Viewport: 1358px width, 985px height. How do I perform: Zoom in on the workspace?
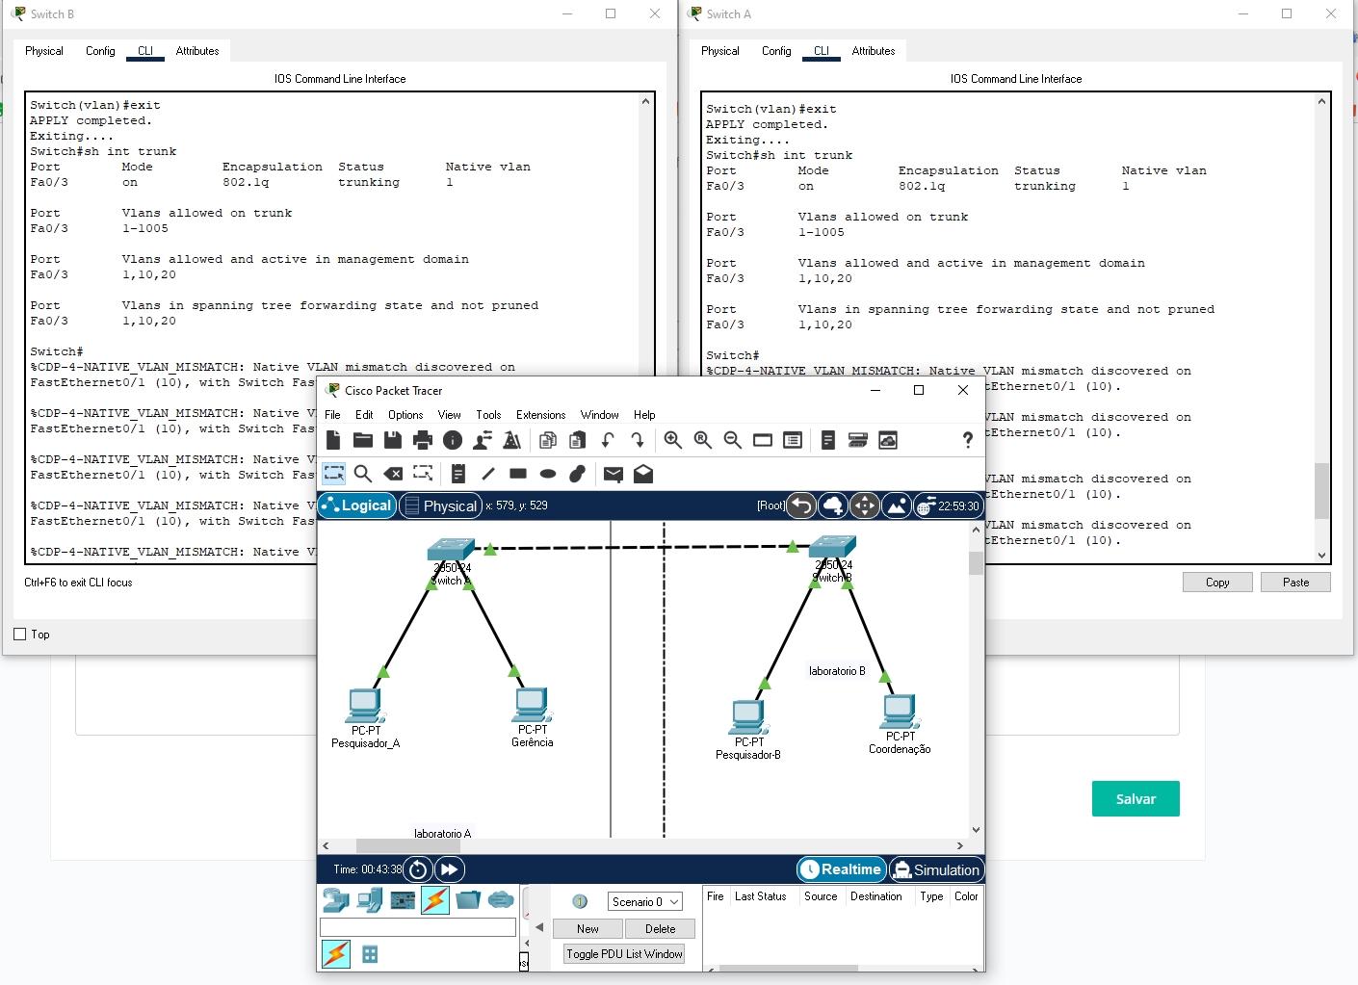point(673,440)
